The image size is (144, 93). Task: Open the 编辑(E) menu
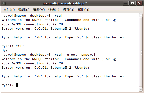(24, 10)
